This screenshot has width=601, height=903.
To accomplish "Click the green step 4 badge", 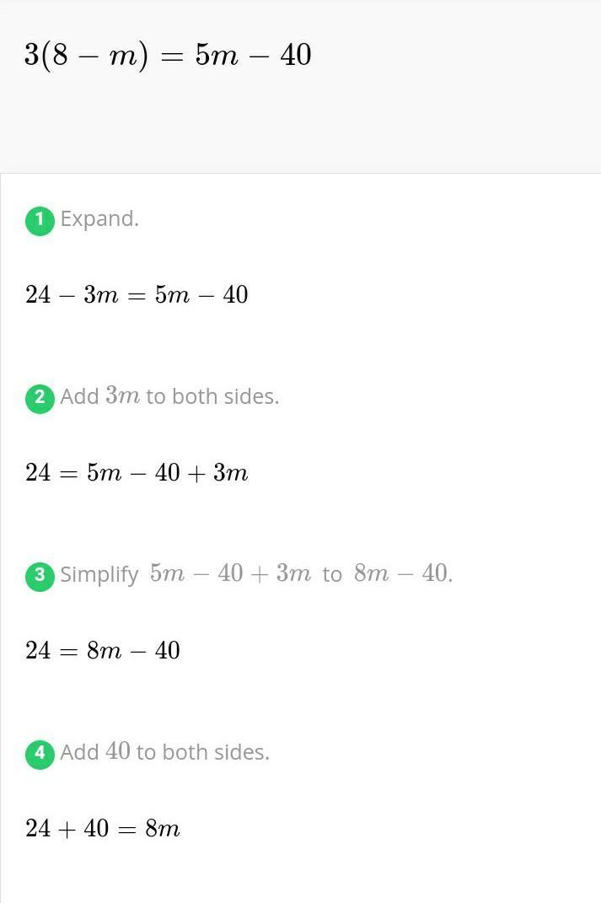I will pyautogui.click(x=40, y=753).
